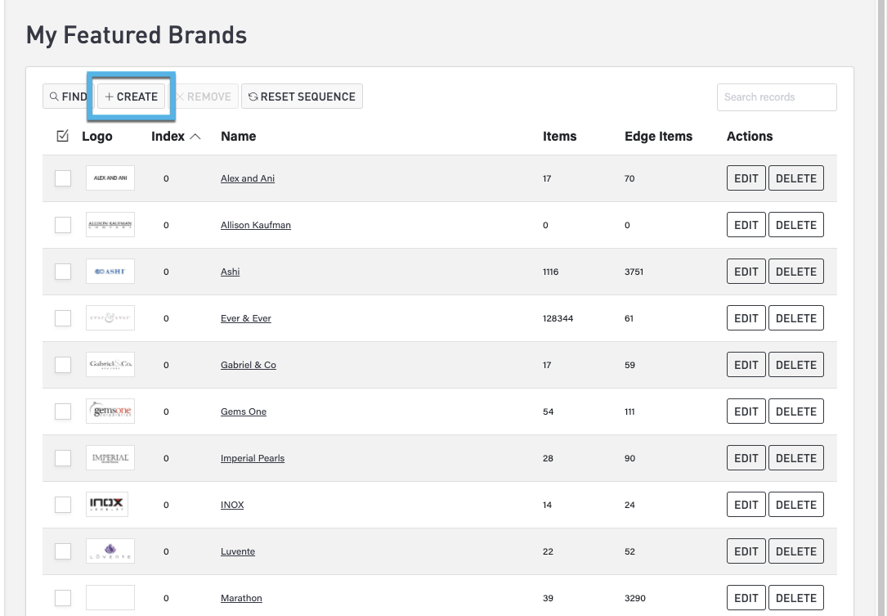Click the Luvente logo image

point(110,551)
